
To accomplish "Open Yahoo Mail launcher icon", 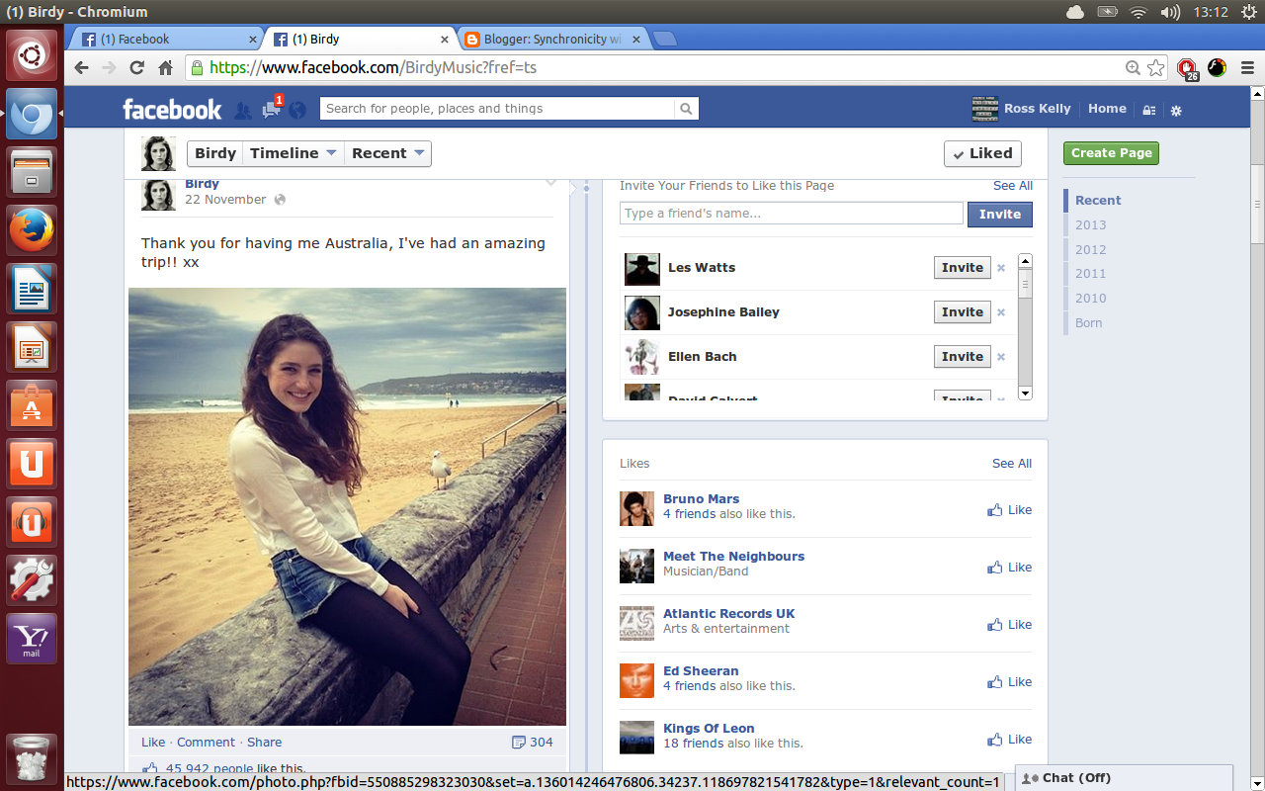I will coord(32,639).
